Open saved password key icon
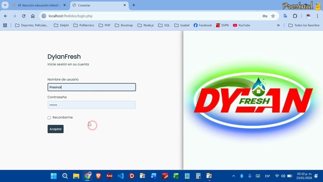The height and width of the screenshot is (182, 323). (265, 16)
